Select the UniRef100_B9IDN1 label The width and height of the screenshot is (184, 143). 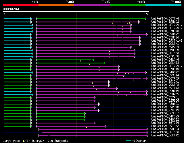point(165,82)
